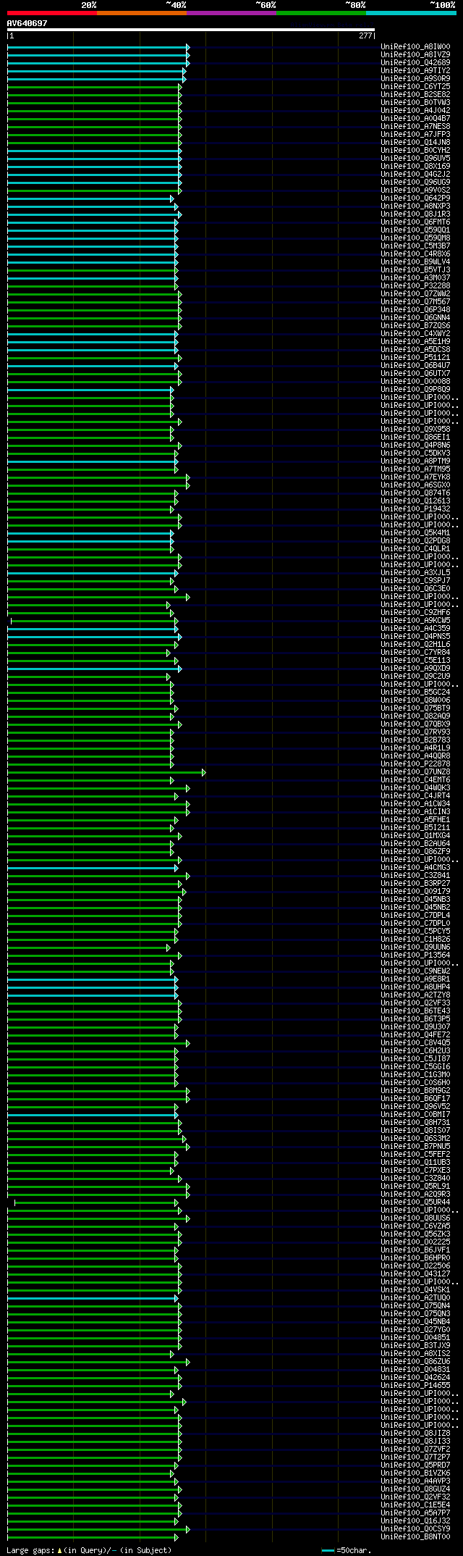Screen dimensions: 463x1556
Task: Open hit UniRef100_A8IVZ9
Action: pos(415,55)
